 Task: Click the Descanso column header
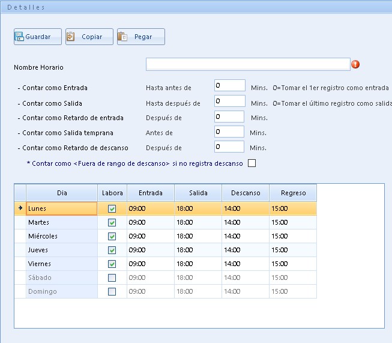pyautogui.click(x=246, y=193)
